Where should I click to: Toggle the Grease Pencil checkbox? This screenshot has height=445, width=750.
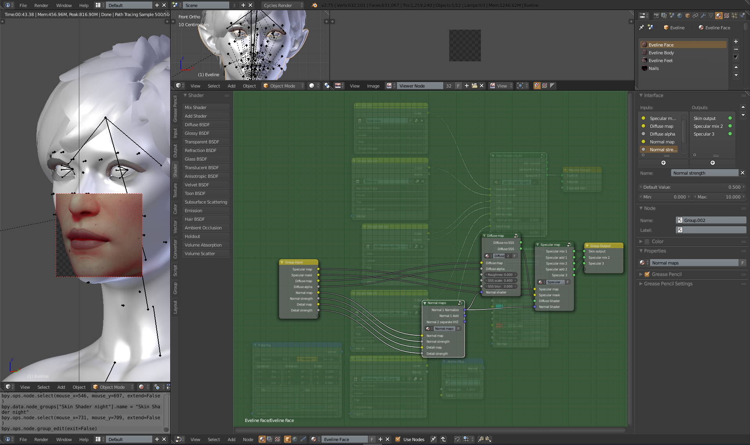[647, 274]
